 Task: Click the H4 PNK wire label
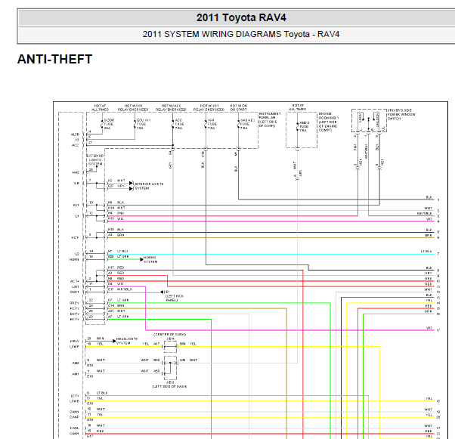pyautogui.click(x=116, y=213)
